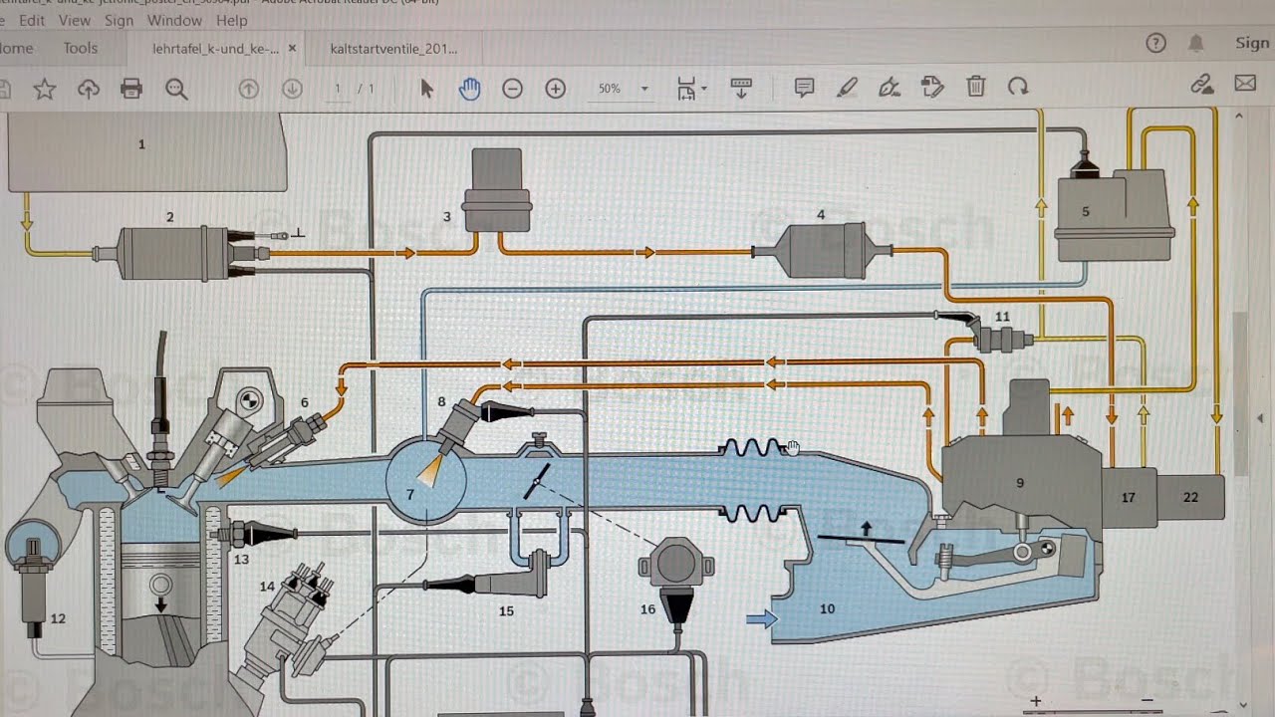The height and width of the screenshot is (717, 1275).
Task: Bookmark the file with the star icon
Action: (x=45, y=90)
